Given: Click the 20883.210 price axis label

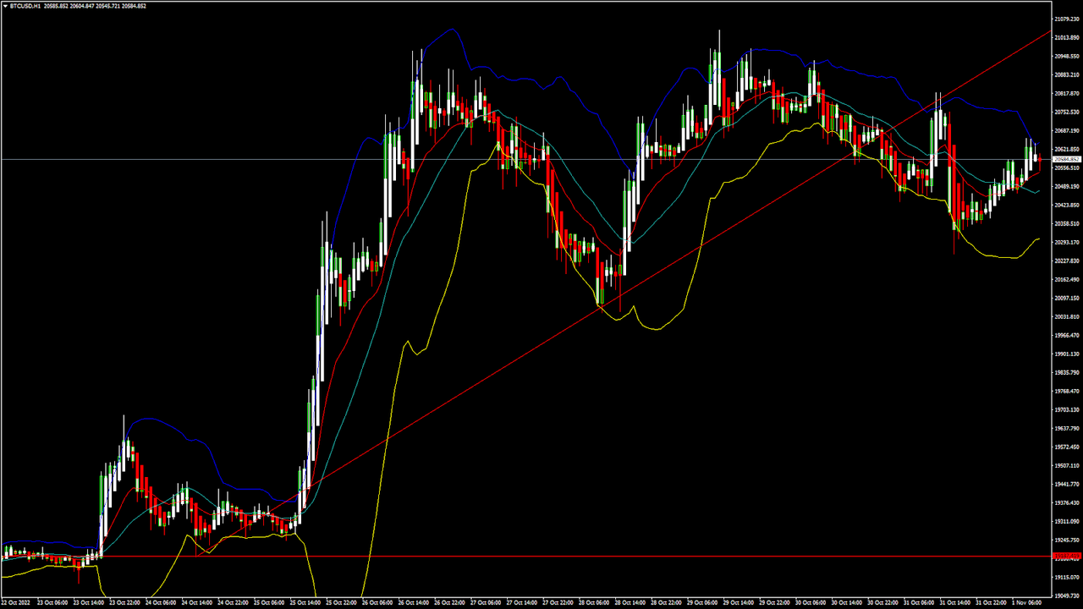Looking at the screenshot, I should click(x=1067, y=74).
